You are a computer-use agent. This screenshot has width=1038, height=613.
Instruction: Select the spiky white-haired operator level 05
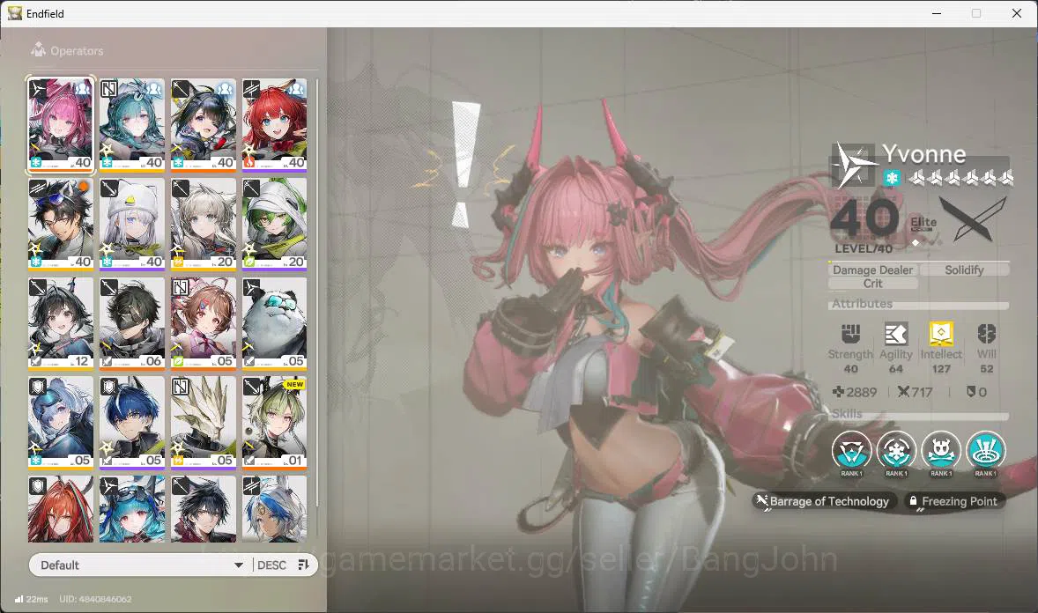point(204,423)
